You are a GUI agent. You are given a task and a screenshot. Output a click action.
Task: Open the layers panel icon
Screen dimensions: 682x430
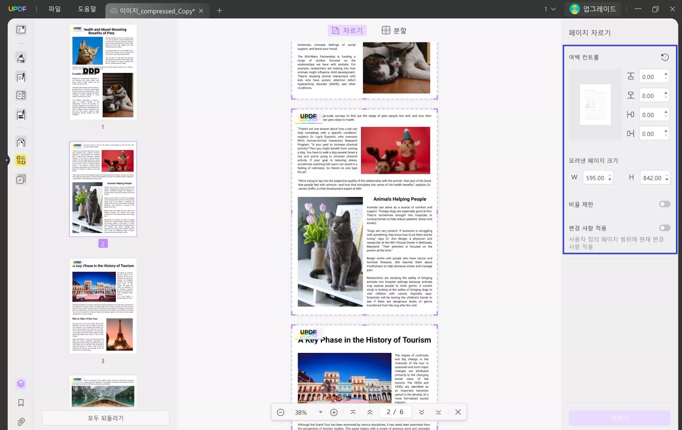pyautogui.click(x=21, y=384)
